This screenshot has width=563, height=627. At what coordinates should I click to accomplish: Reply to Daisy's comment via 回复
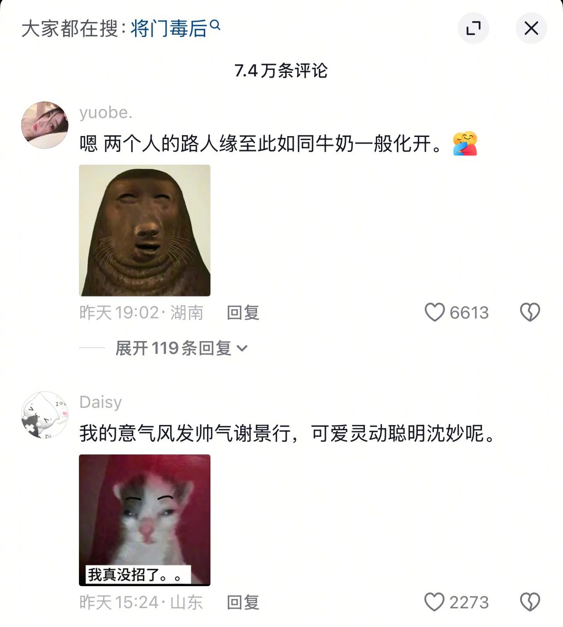(x=243, y=602)
